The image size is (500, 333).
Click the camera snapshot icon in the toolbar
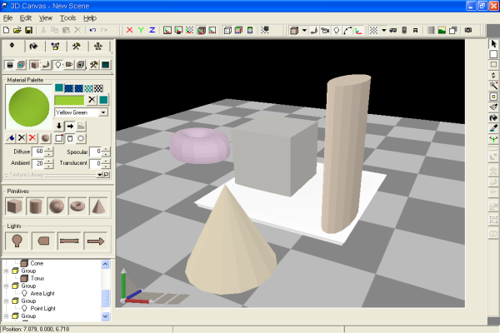coord(468,30)
